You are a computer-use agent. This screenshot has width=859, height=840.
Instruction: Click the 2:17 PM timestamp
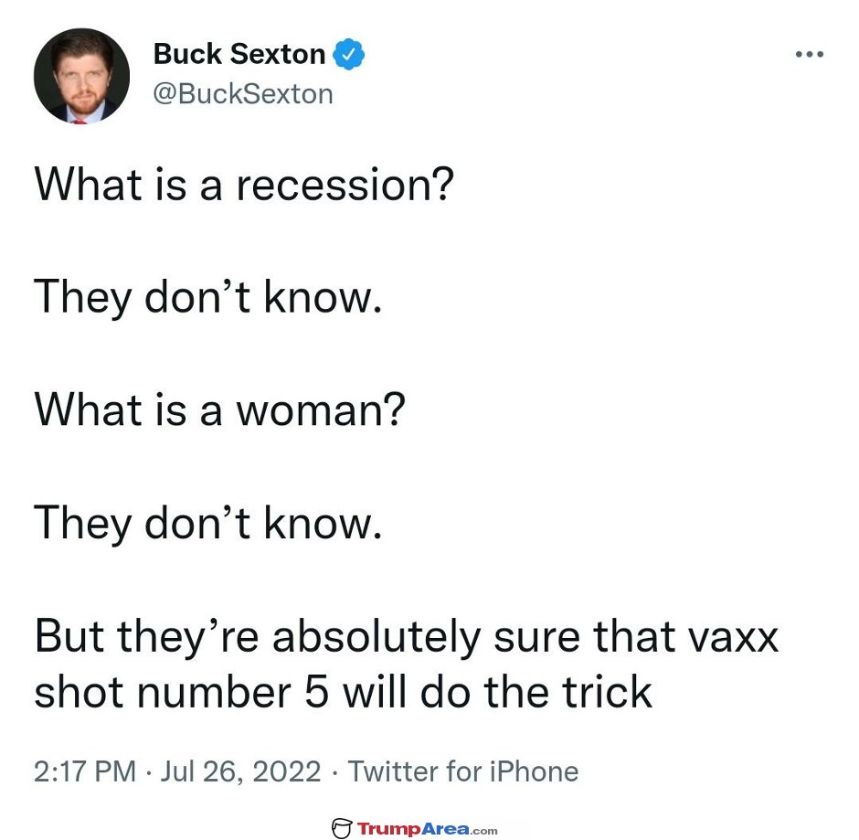pyautogui.click(x=85, y=771)
